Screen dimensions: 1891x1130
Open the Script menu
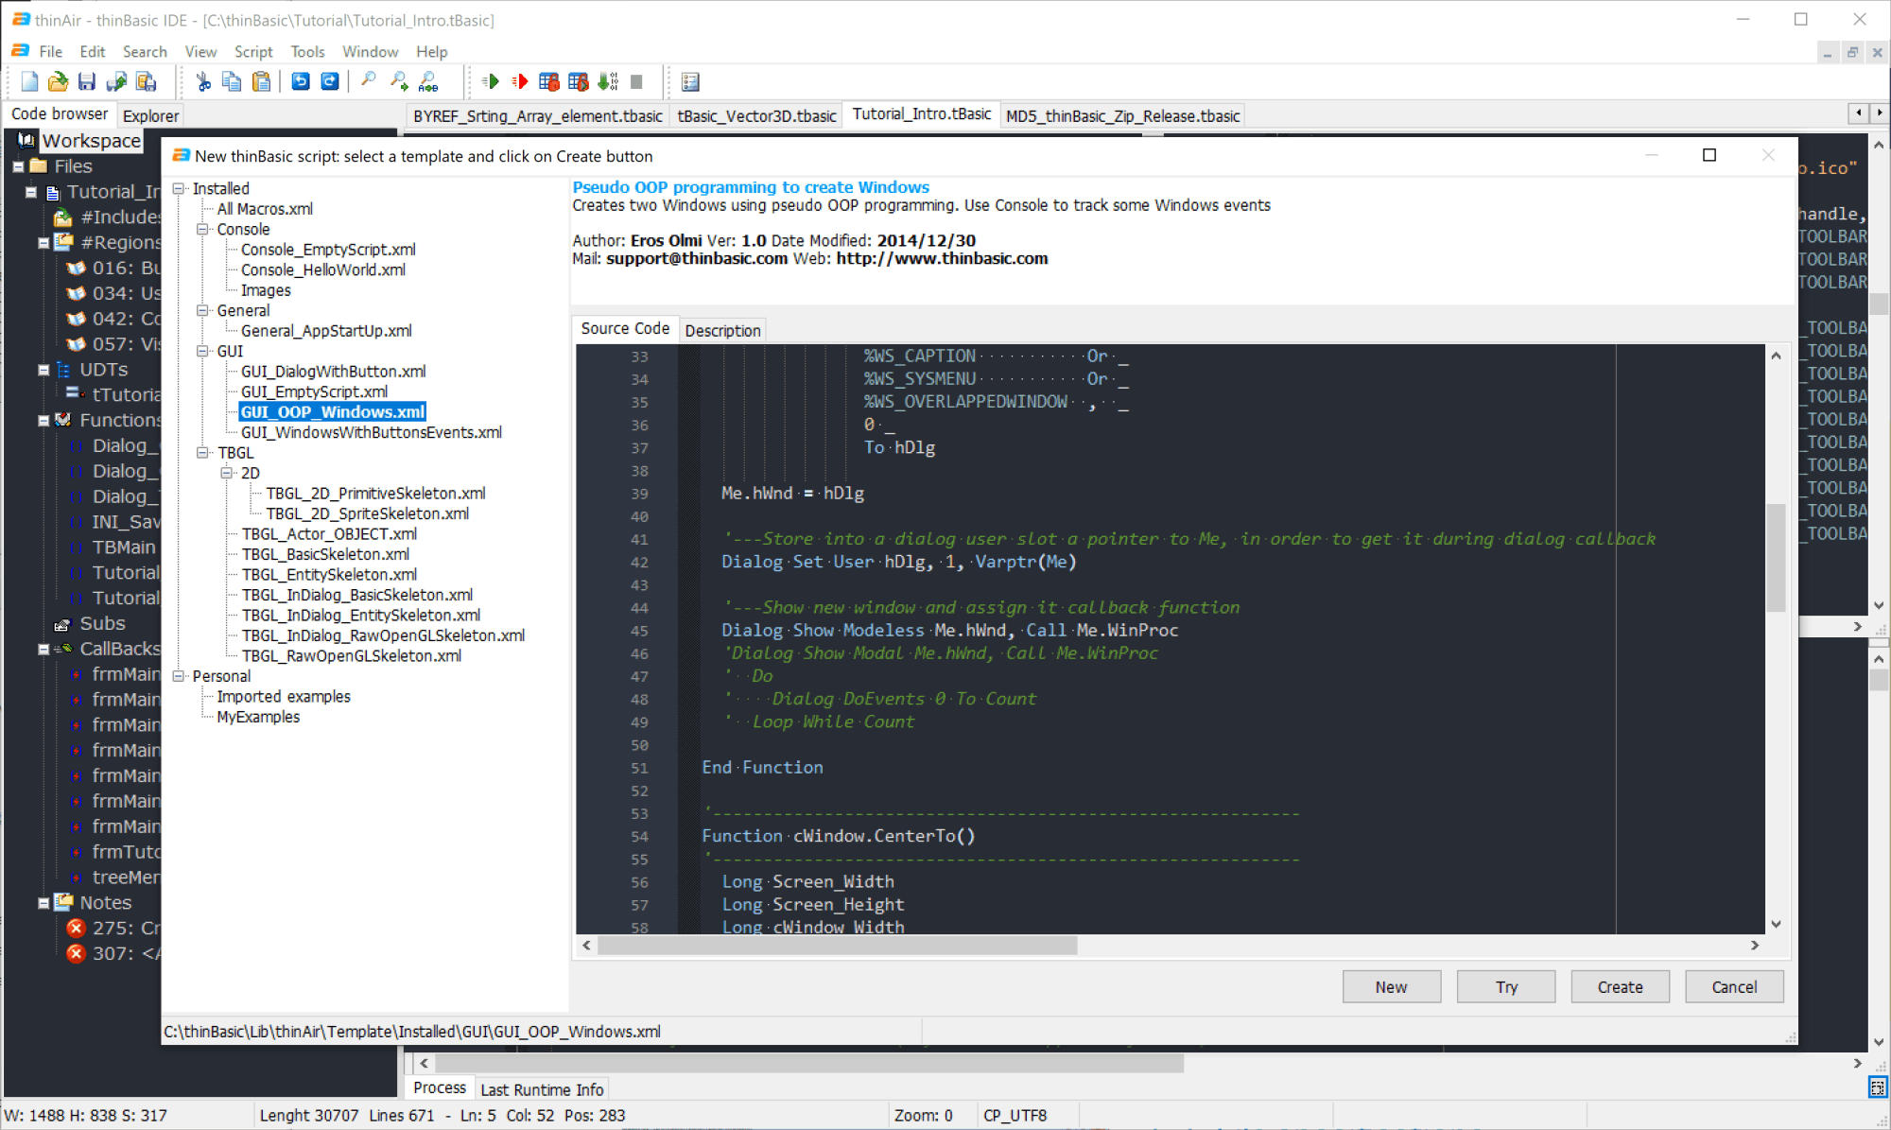(x=253, y=52)
